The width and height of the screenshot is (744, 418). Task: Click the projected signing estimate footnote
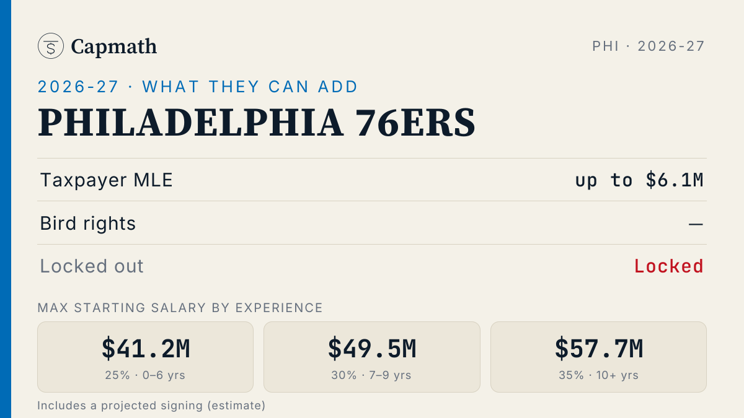tap(151, 406)
